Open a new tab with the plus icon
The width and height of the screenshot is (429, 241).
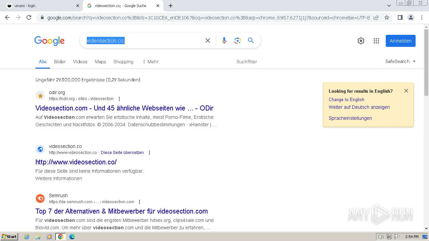(171, 6)
